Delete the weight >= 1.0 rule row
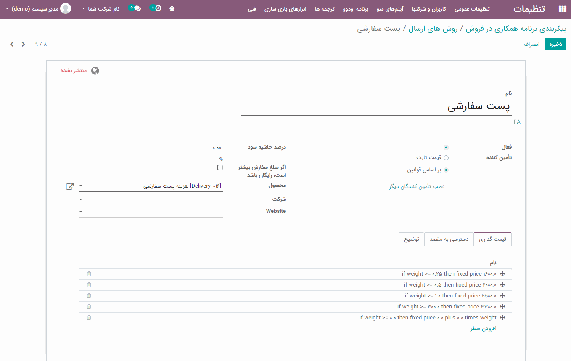Screen dimensions: 571x361 coord(89,296)
